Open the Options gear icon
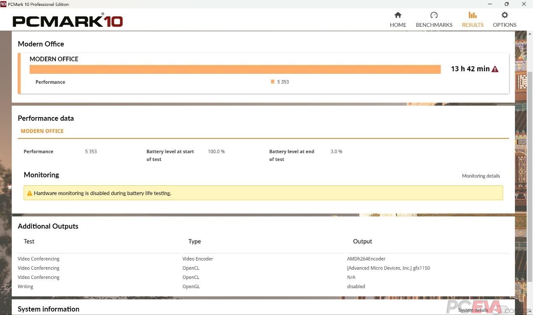This screenshot has width=533, height=315. pyautogui.click(x=504, y=15)
